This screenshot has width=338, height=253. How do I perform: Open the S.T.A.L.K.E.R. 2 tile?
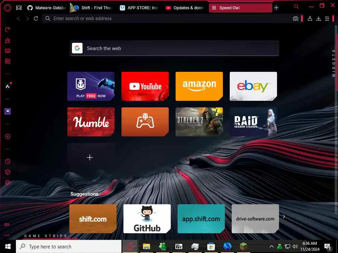(x=199, y=122)
